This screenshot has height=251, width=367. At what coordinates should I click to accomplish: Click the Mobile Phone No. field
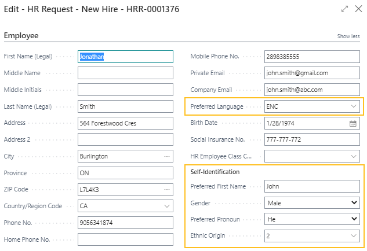click(311, 57)
